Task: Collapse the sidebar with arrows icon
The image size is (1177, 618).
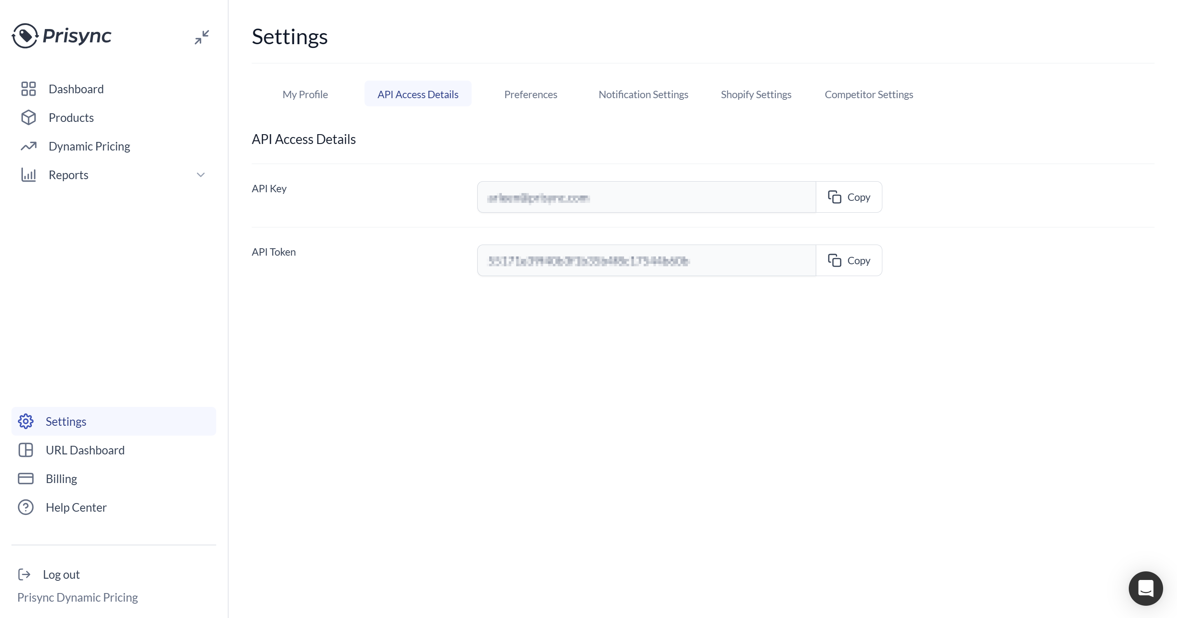Action: (x=201, y=37)
